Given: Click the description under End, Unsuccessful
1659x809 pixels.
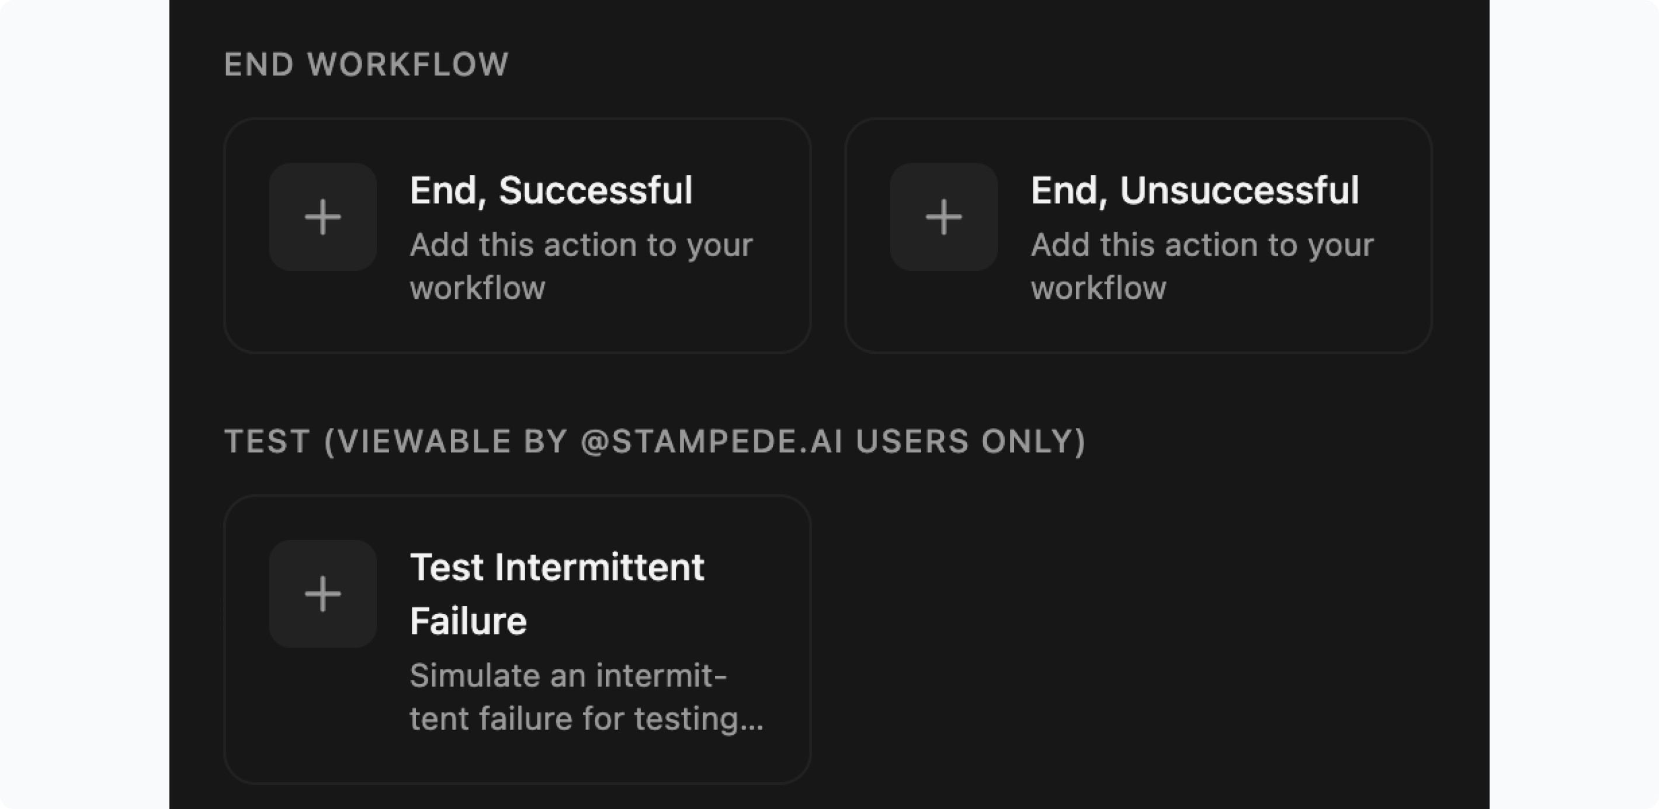Looking at the screenshot, I should tap(1202, 266).
